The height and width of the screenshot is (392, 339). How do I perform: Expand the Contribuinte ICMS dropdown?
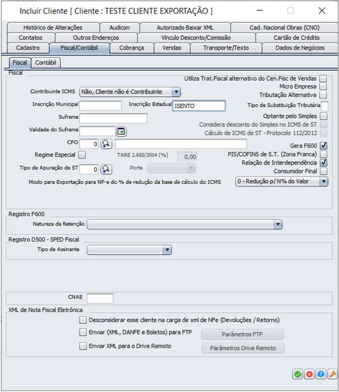point(176,92)
